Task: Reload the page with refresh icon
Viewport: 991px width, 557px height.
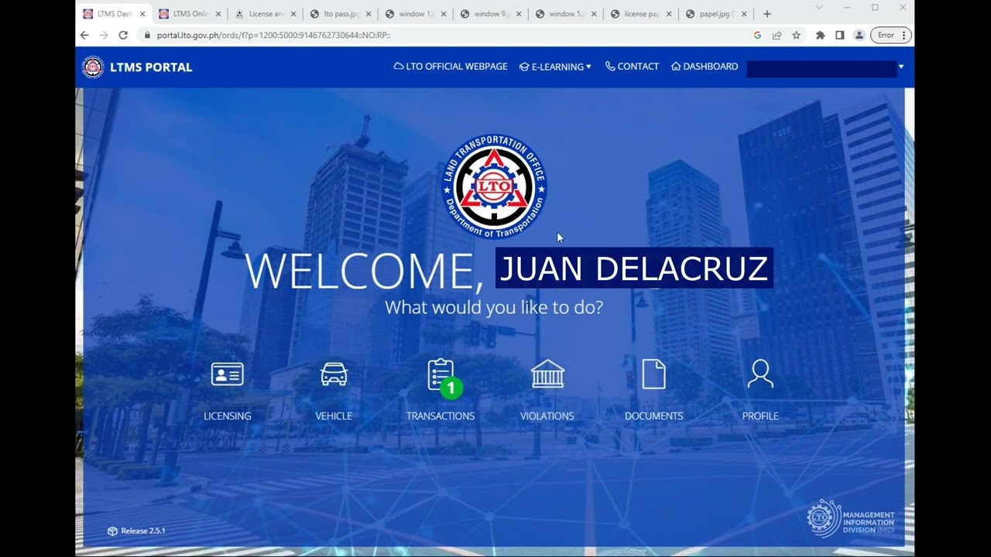Action: [123, 36]
